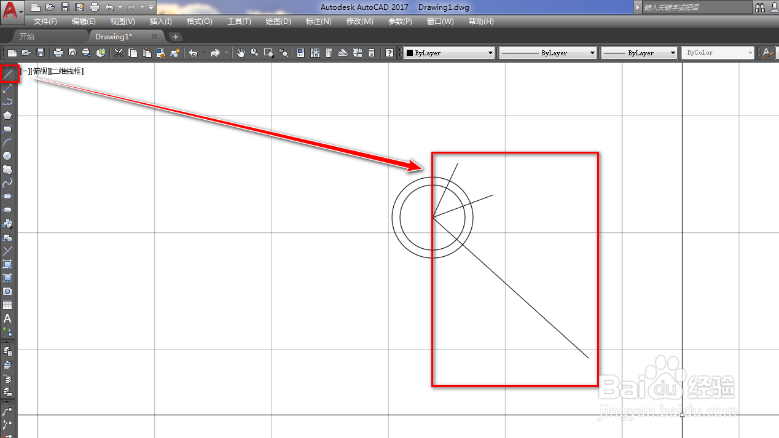Image resolution: width=779 pixels, height=438 pixels.
Task: Click the 二维线框 visual style label
Action: (66, 71)
